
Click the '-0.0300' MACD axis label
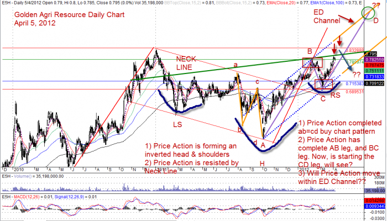click(376, 219)
